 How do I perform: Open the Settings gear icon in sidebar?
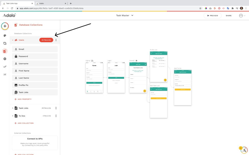click(5, 59)
